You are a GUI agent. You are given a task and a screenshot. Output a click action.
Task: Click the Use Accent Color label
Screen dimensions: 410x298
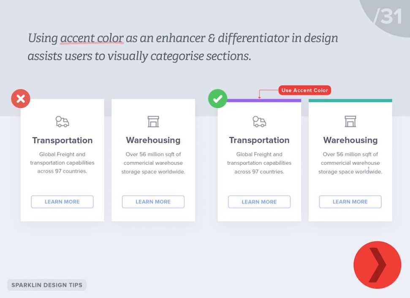click(304, 90)
